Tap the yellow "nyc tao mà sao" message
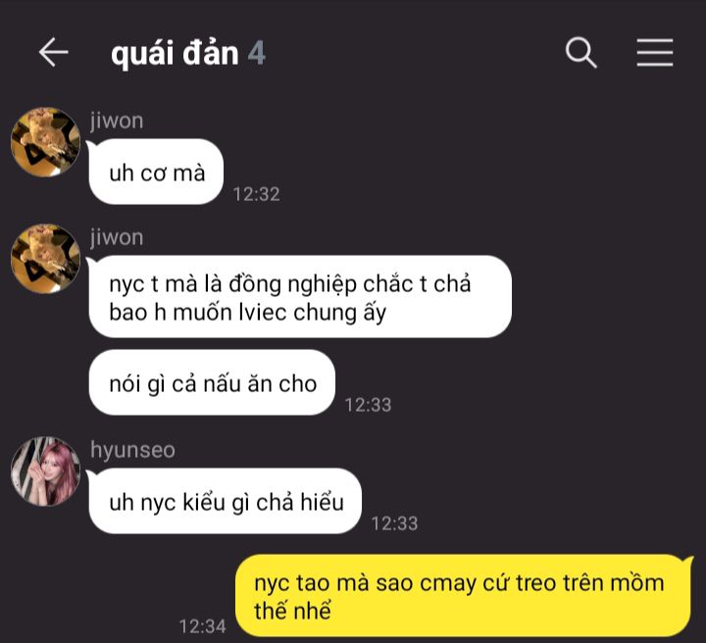Image resolution: width=706 pixels, height=643 pixels. 463,596
